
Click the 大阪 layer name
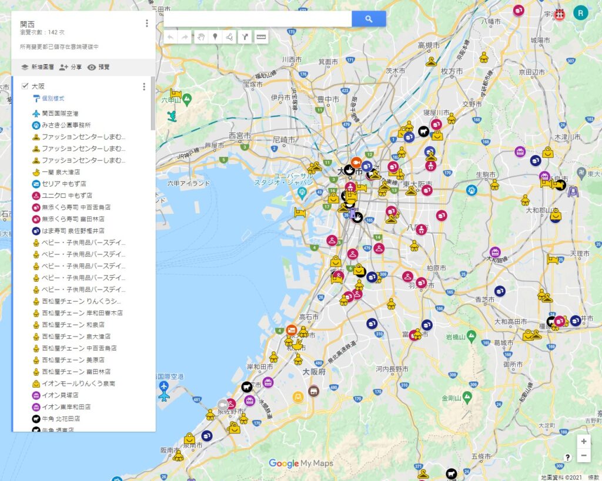point(38,86)
